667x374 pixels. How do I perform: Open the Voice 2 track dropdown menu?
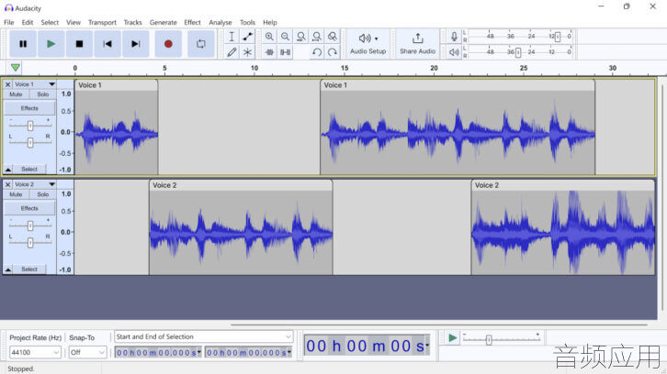point(51,184)
